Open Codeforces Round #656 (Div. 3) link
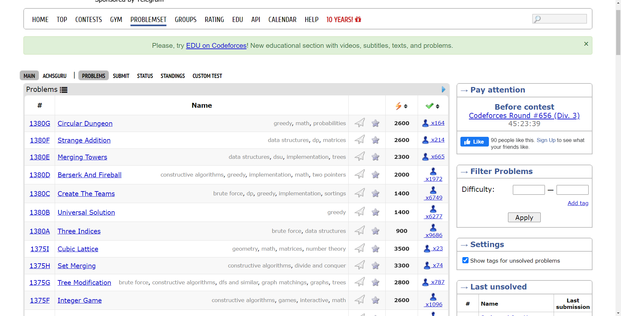The image size is (621, 316). pyautogui.click(x=524, y=115)
